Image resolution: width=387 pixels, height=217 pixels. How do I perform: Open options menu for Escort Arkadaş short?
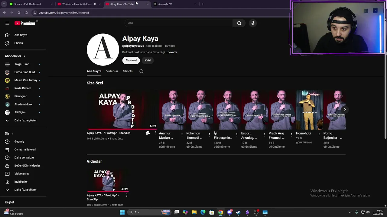[x=264, y=135]
